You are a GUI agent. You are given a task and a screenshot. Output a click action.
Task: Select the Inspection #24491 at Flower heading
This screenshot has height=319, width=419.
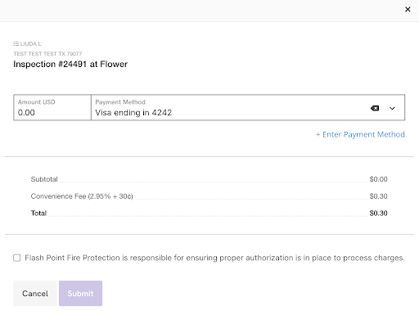tap(70, 64)
